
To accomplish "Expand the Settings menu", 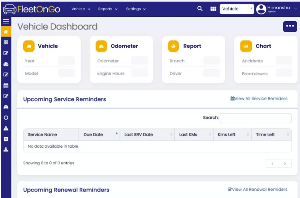I will point(136,9).
